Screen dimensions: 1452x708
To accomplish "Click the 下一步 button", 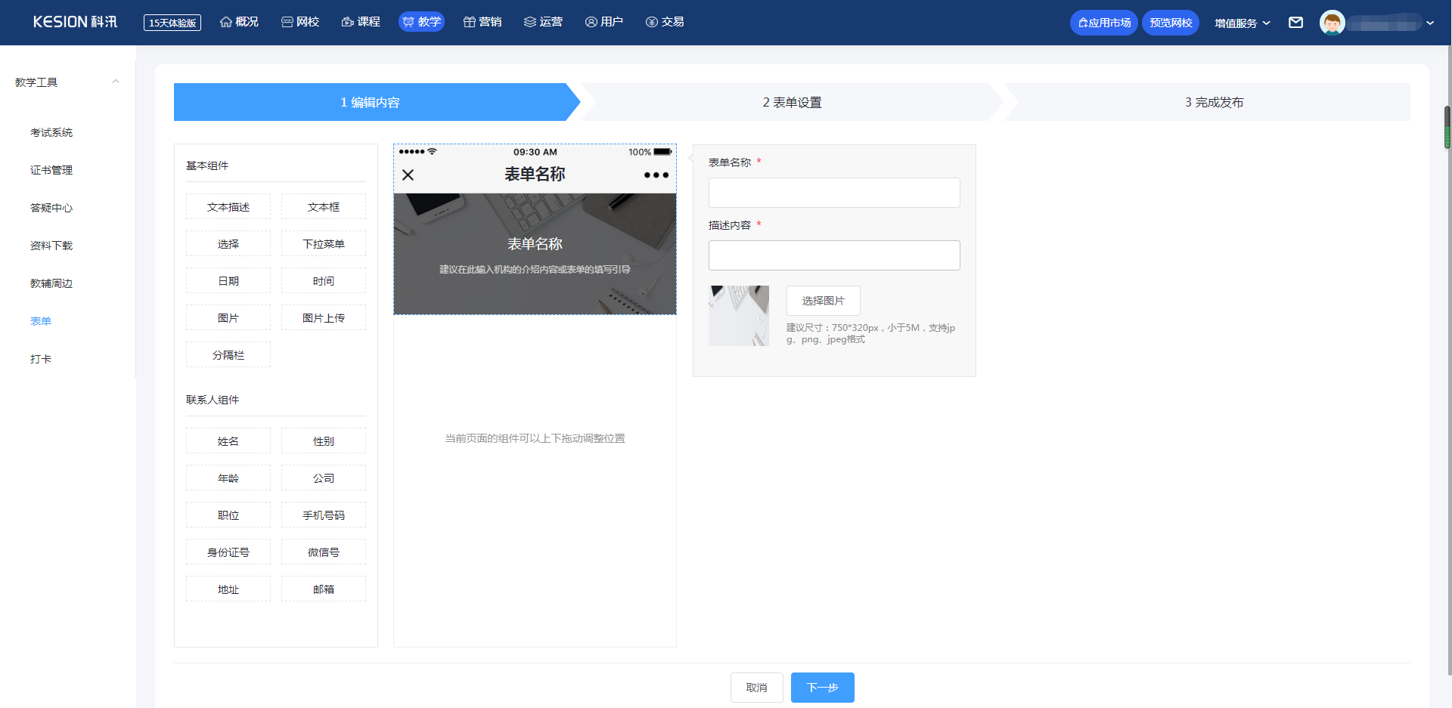I will click(x=823, y=688).
